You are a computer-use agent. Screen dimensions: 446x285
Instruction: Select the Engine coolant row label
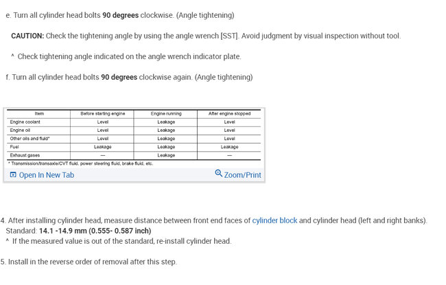[25, 122]
